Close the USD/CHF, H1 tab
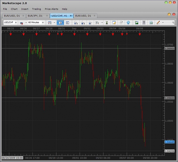 pyautogui.click(x=71, y=16)
